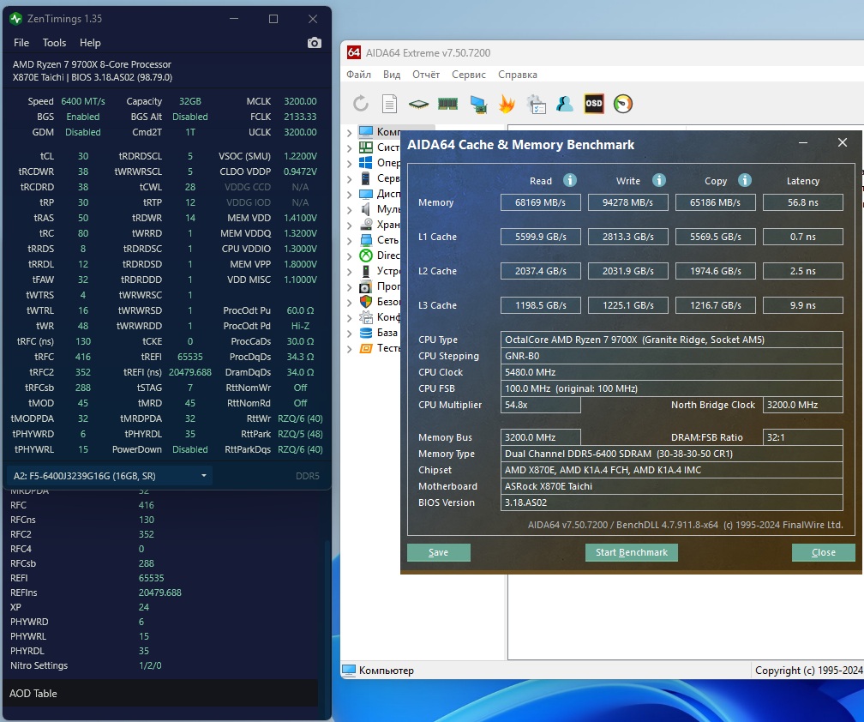Click the Copy info icon in benchmark
The width and height of the screenshot is (864, 722).
(x=744, y=180)
